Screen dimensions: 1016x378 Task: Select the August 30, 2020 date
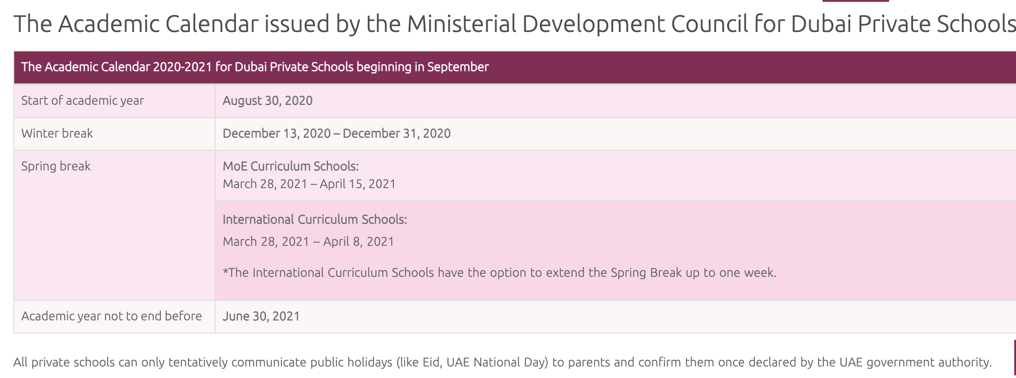click(x=268, y=101)
